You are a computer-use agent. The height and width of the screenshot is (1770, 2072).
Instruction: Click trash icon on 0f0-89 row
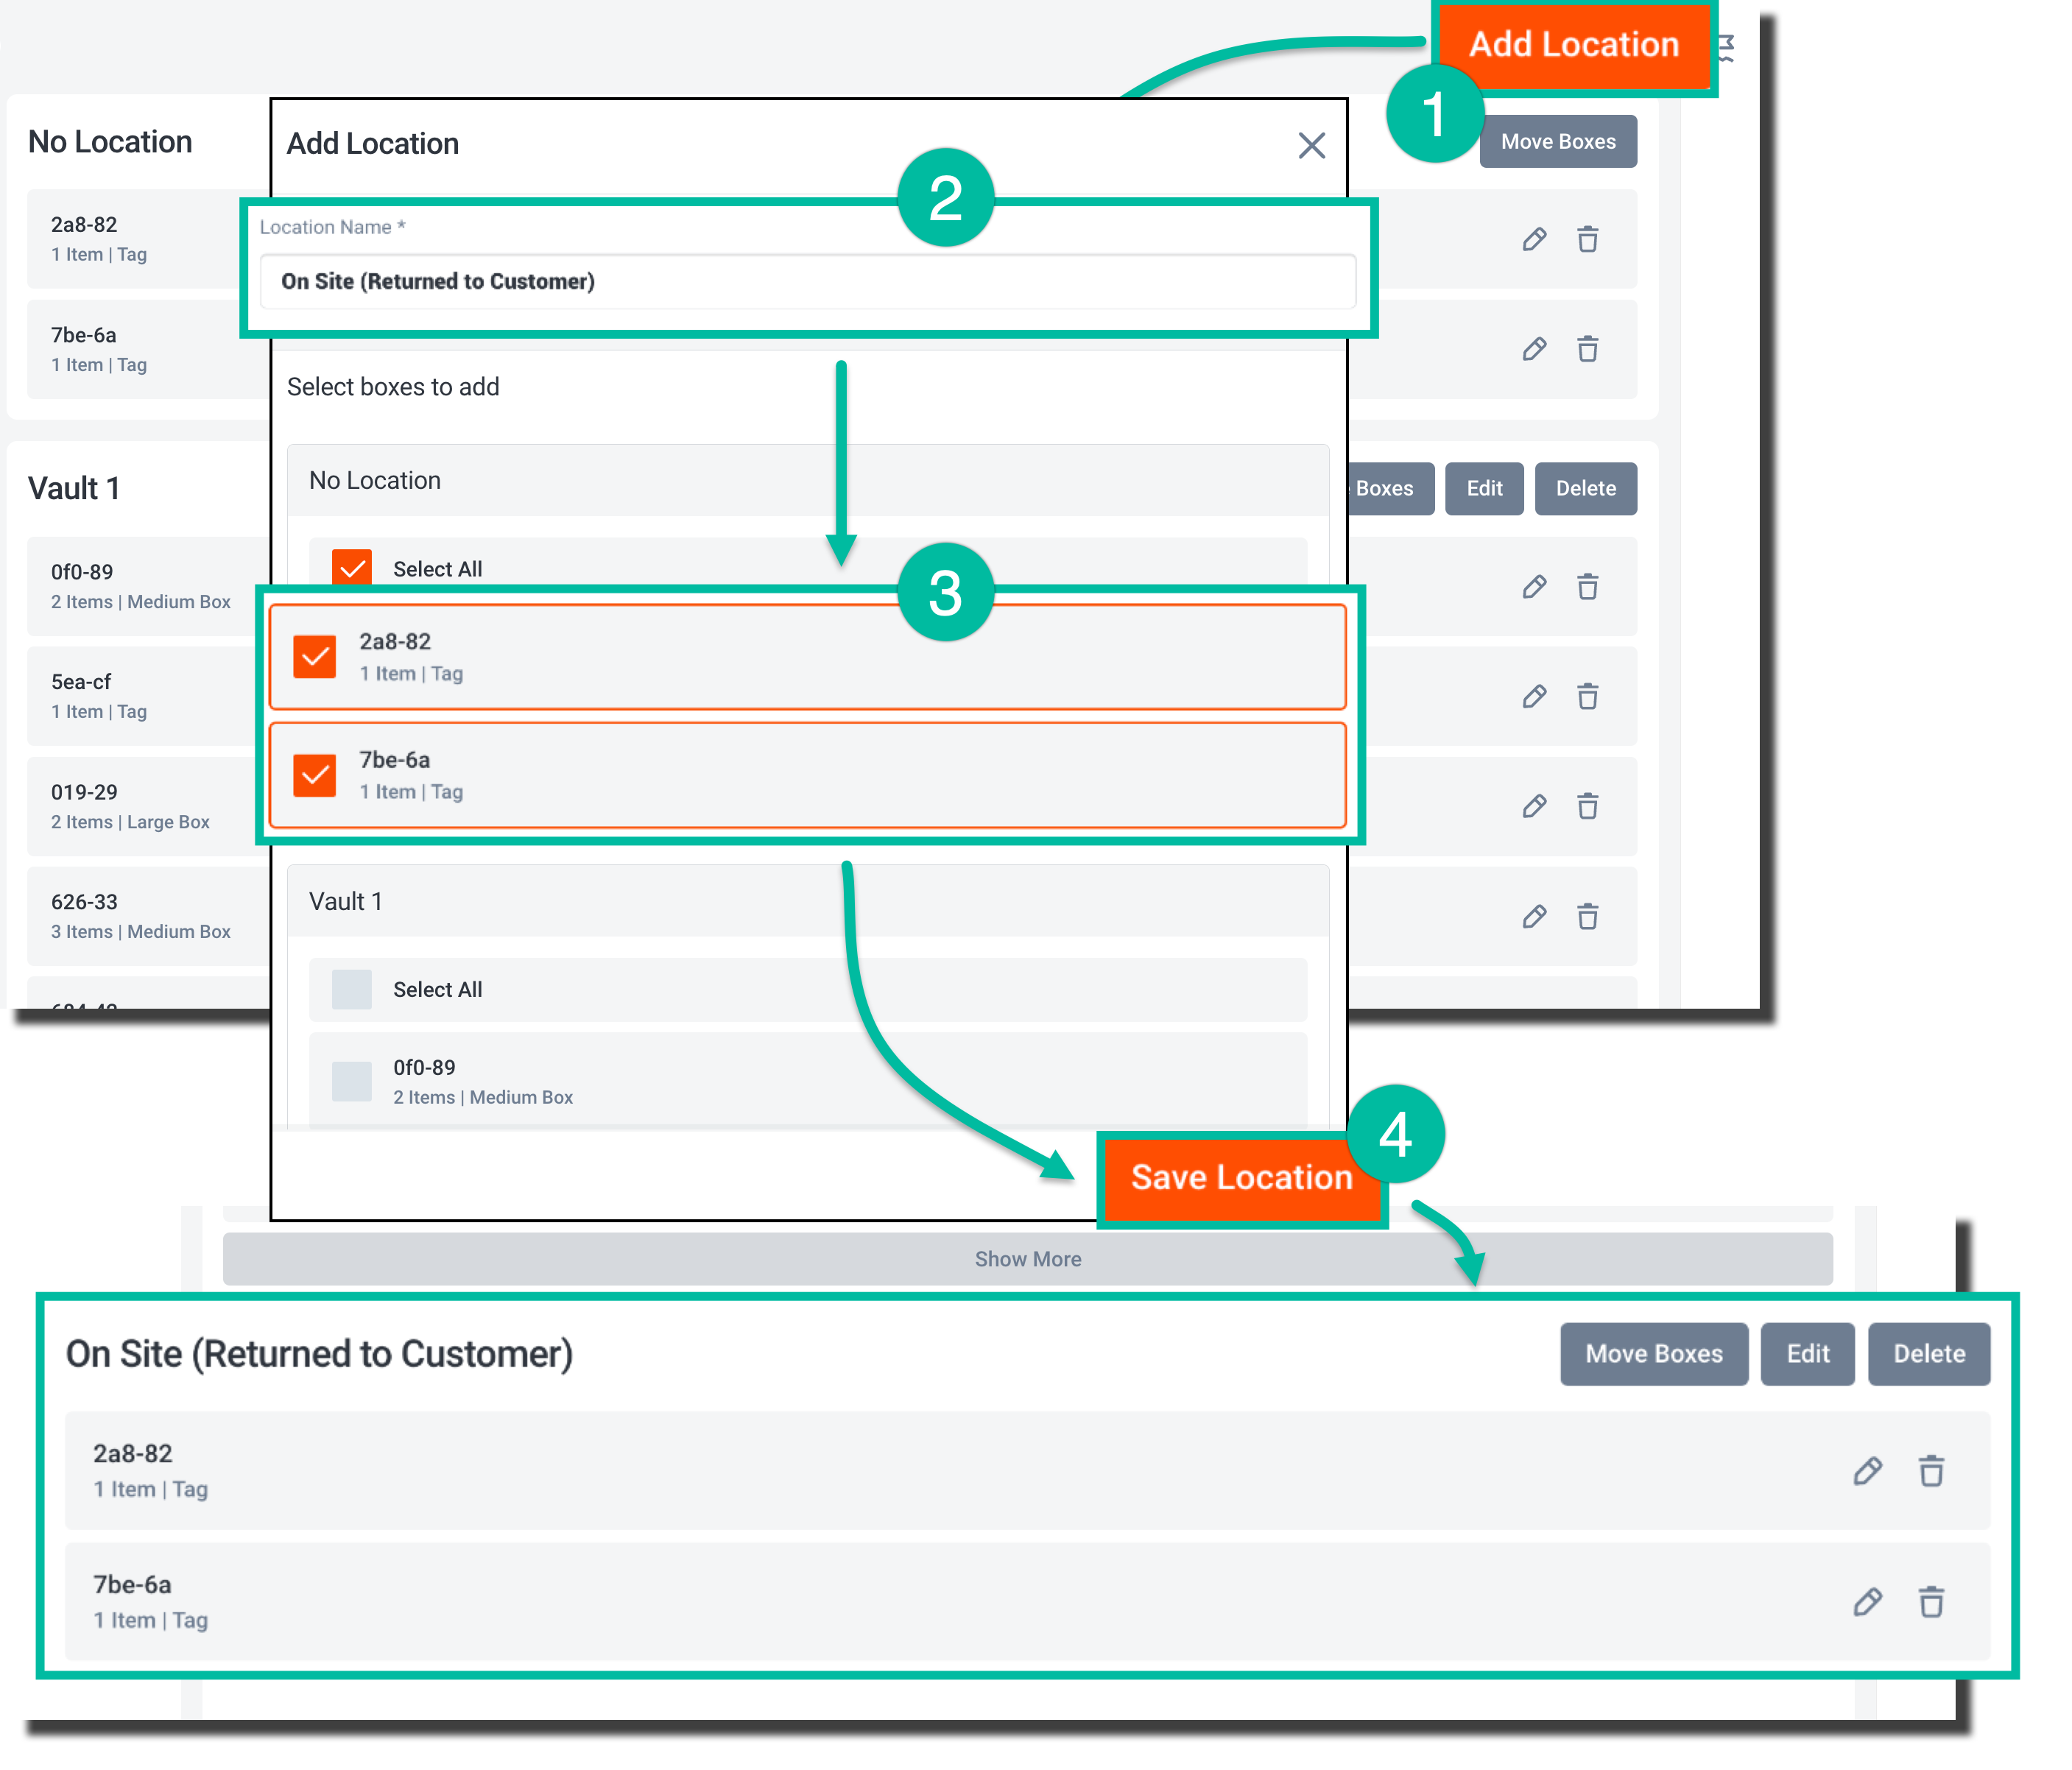[x=1587, y=587]
